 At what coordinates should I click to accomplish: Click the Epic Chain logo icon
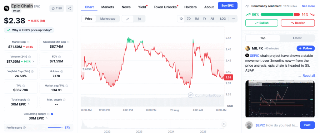(7, 8)
